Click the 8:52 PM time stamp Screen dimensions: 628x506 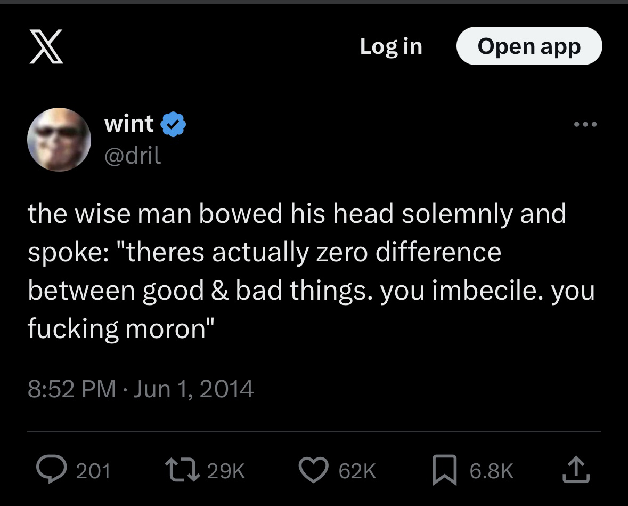click(x=71, y=389)
